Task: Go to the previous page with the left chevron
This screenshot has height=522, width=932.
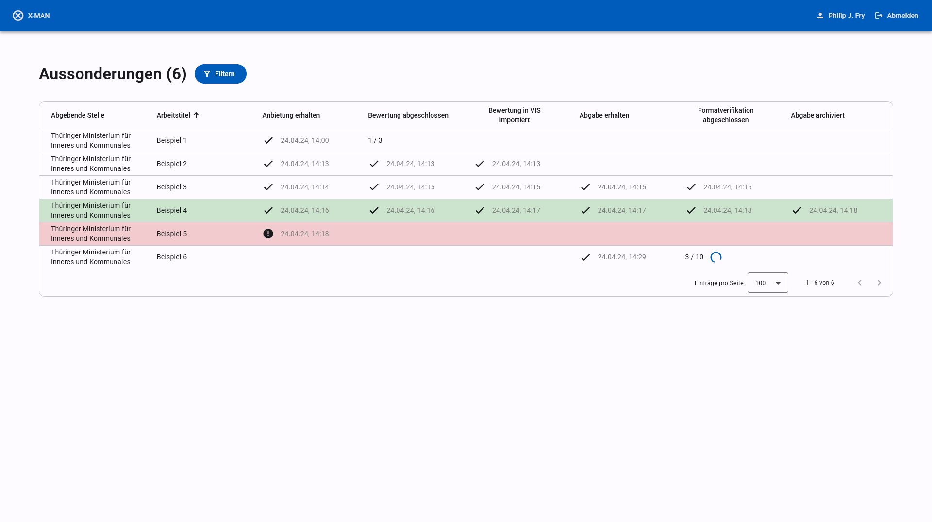Action: [x=860, y=283]
